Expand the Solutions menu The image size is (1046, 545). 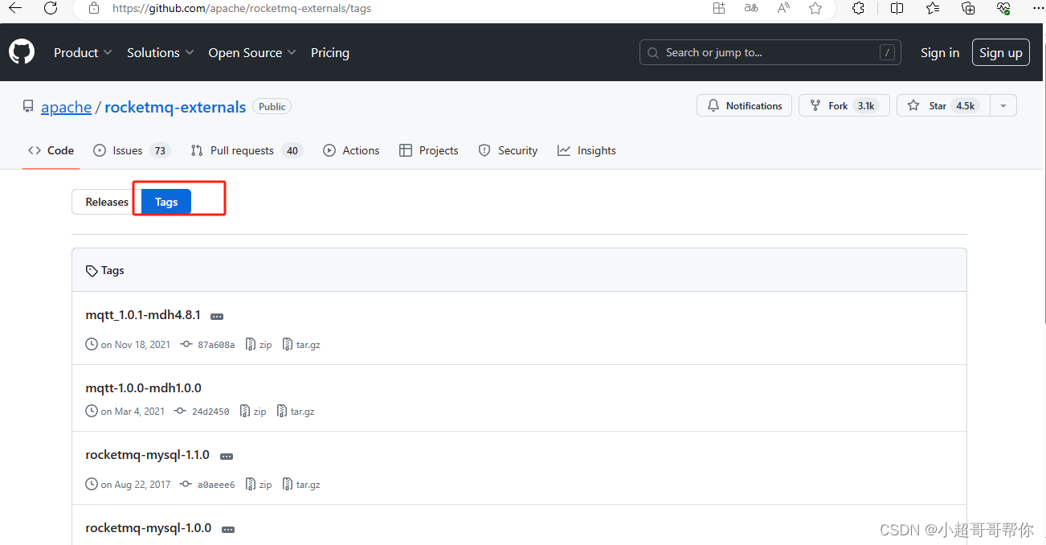(x=160, y=52)
